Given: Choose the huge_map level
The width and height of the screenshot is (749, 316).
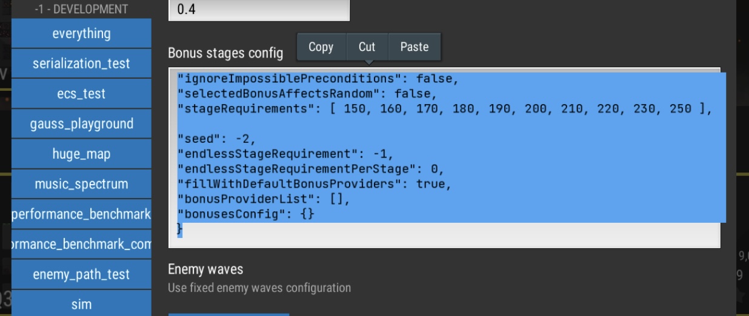Looking at the screenshot, I should [x=81, y=154].
